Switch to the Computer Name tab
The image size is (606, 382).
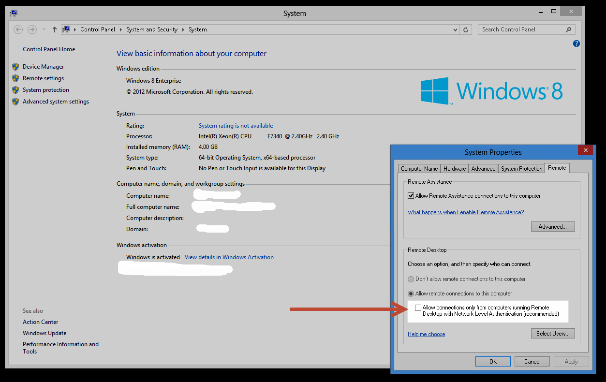[419, 168]
